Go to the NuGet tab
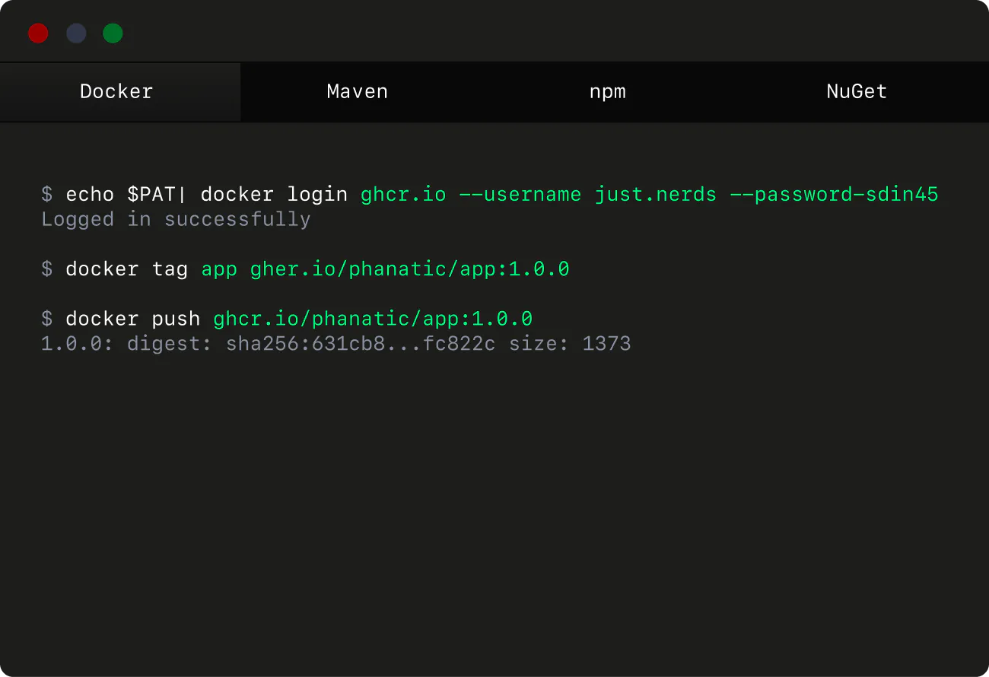The height and width of the screenshot is (677, 989). tap(857, 92)
